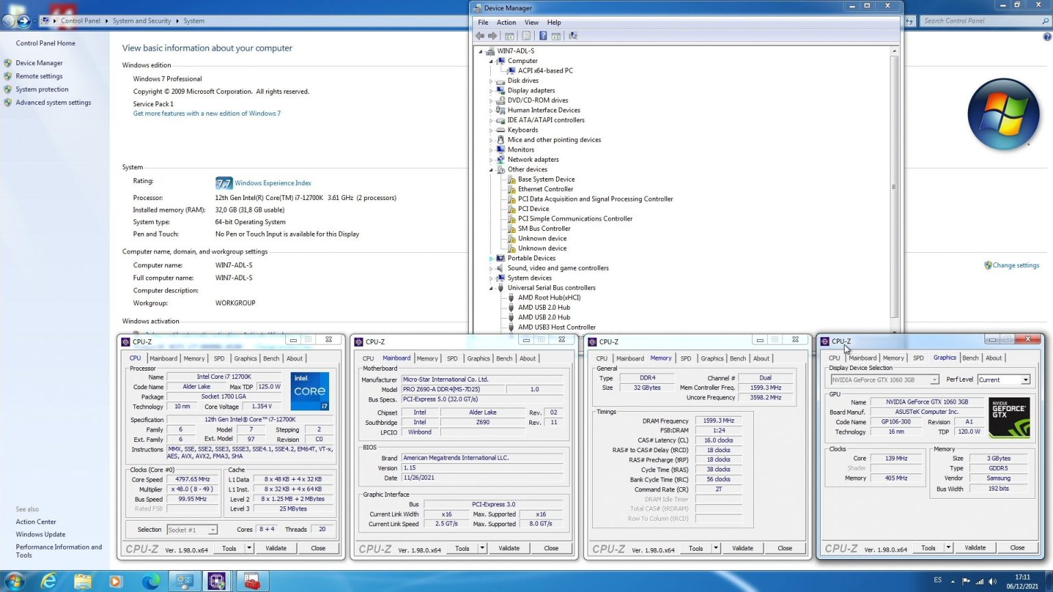
Task: Collapse the Universal Serial Bus controllers node
Action: point(492,288)
